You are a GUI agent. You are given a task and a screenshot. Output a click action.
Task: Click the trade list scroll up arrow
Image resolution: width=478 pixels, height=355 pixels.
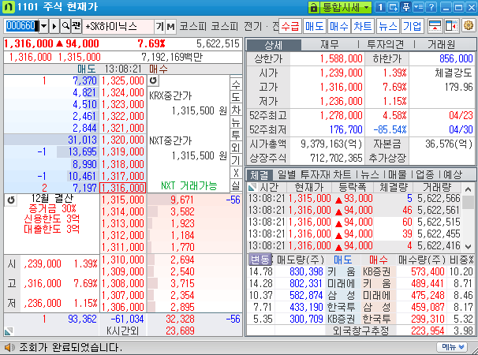pyautogui.click(x=469, y=189)
